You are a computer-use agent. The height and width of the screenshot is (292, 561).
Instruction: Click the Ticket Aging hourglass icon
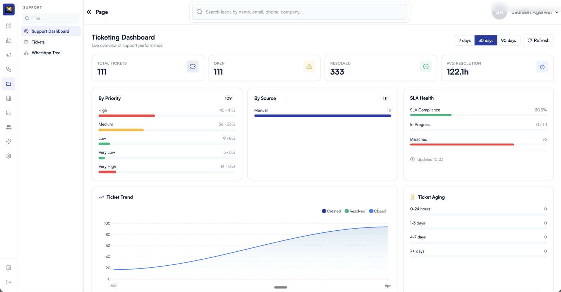pos(413,197)
